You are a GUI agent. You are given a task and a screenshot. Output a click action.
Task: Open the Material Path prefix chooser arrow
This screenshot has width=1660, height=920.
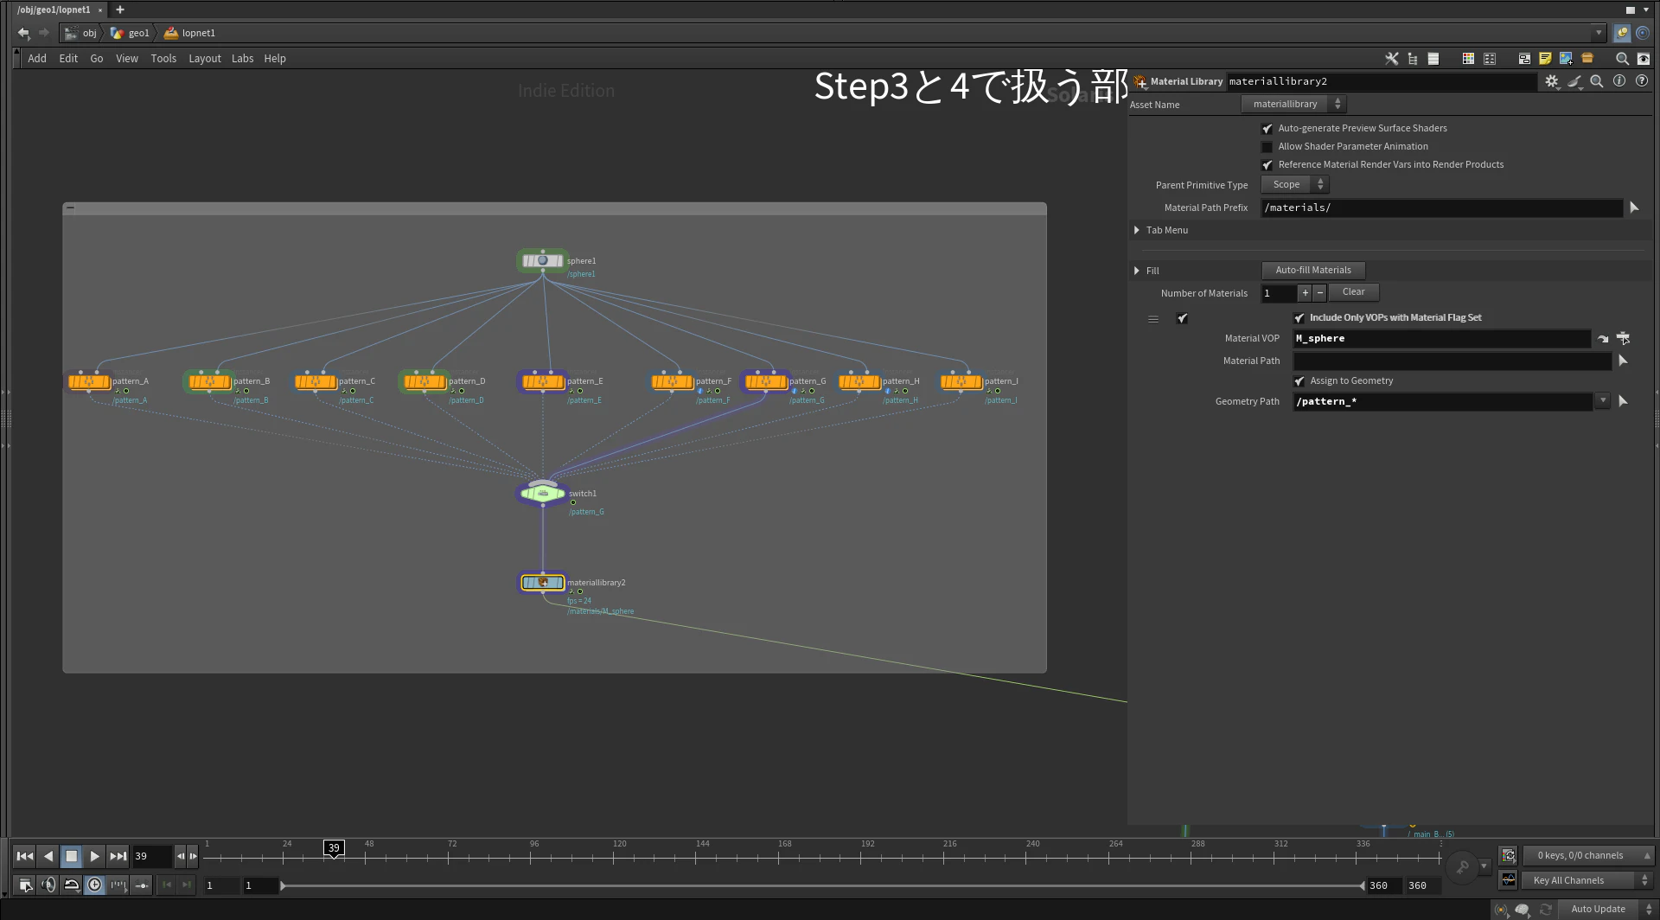tap(1634, 208)
